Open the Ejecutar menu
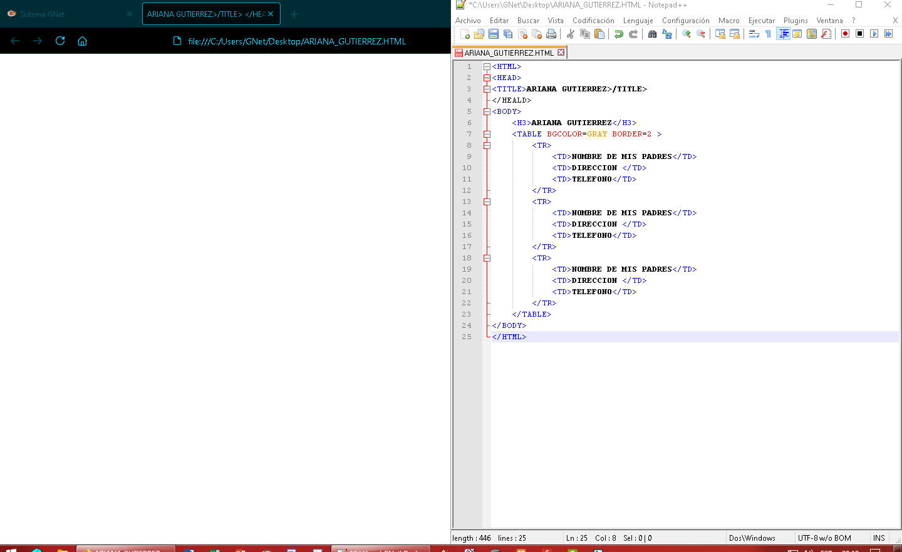 (x=761, y=21)
